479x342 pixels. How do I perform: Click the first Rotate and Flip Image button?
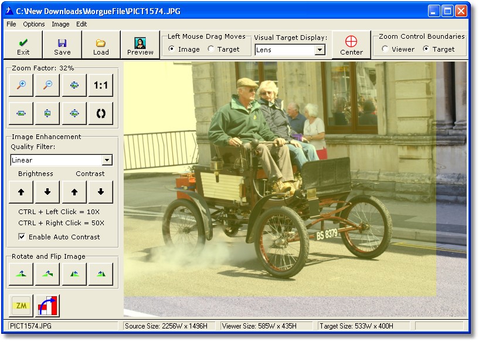click(21, 274)
